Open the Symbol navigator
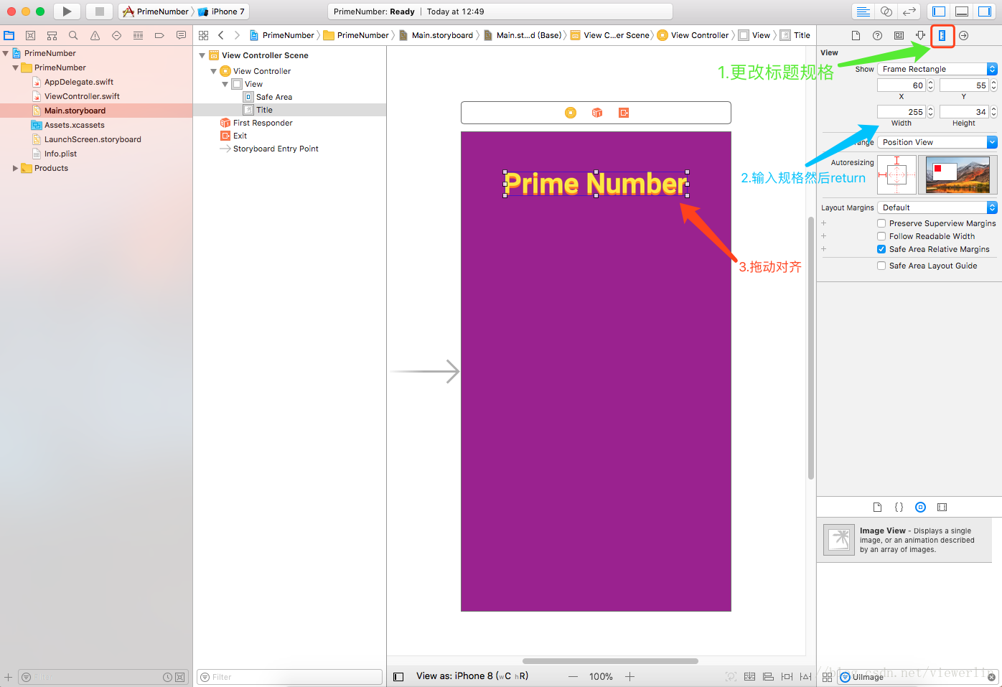 [x=52, y=35]
